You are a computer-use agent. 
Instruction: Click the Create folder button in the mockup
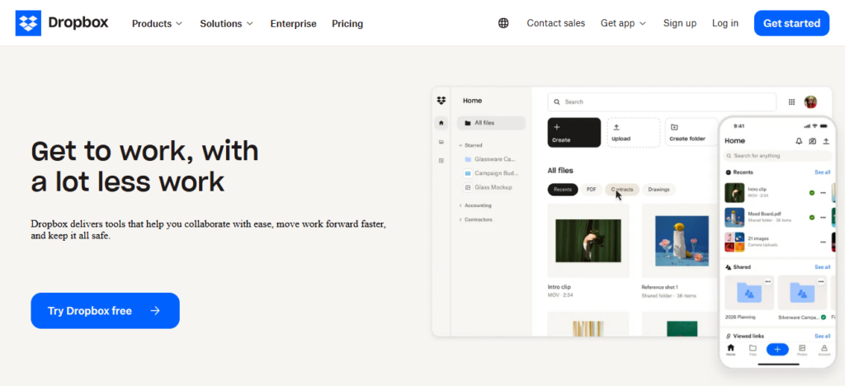pos(692,133)
